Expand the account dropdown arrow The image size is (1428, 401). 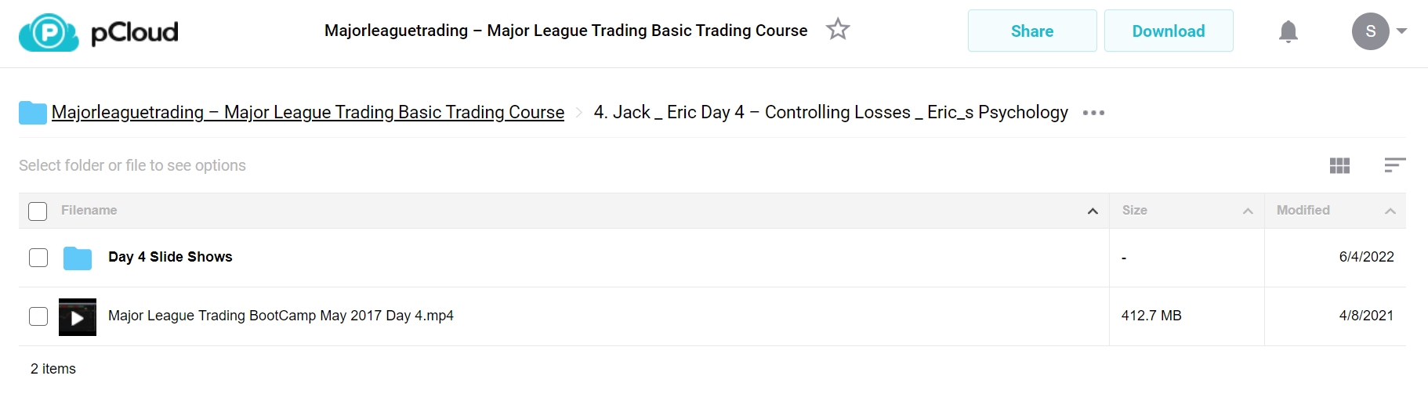click(x=1402, y=31)
